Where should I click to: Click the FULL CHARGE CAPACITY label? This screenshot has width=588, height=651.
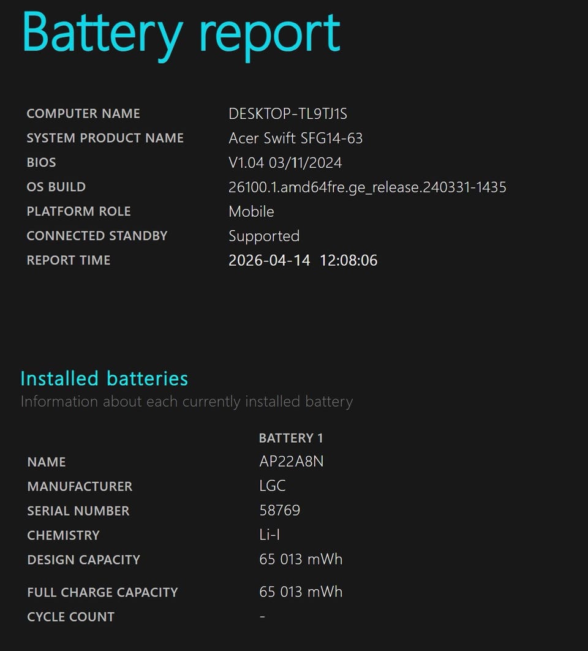click(x=102, y=592)
